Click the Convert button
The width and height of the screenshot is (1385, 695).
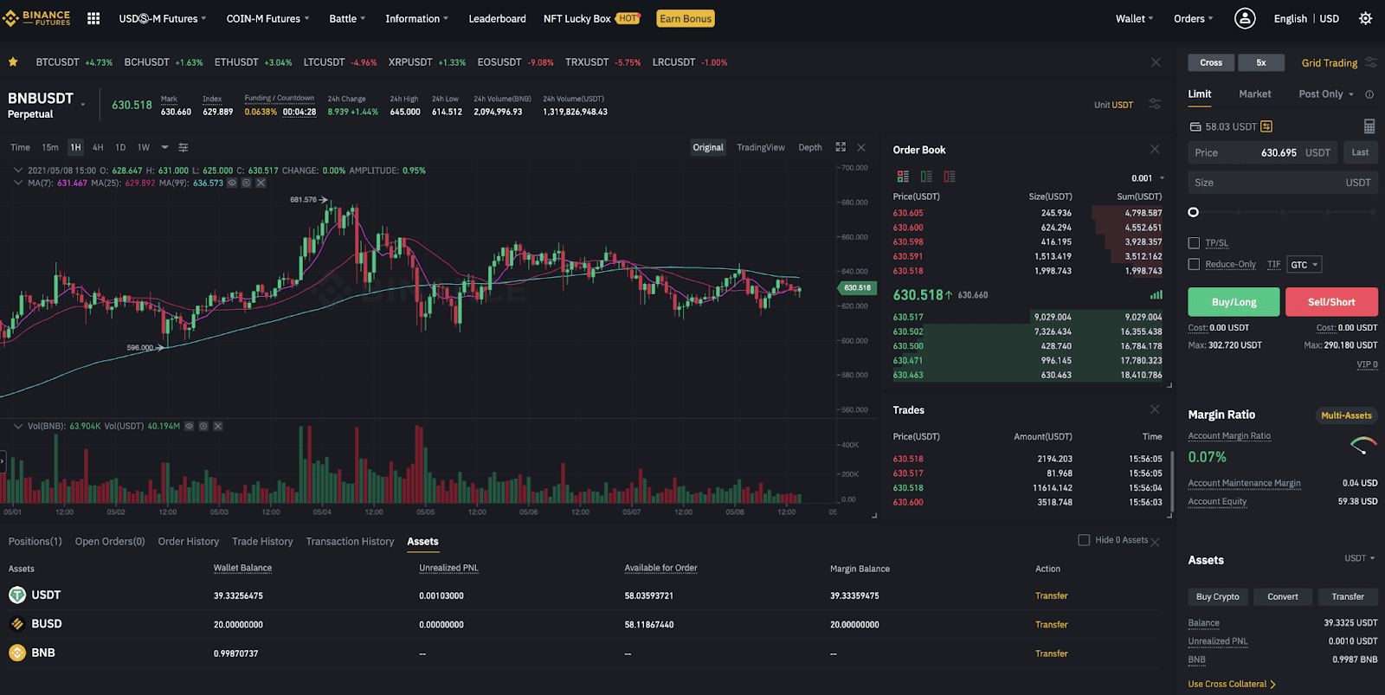point(1283,596)
